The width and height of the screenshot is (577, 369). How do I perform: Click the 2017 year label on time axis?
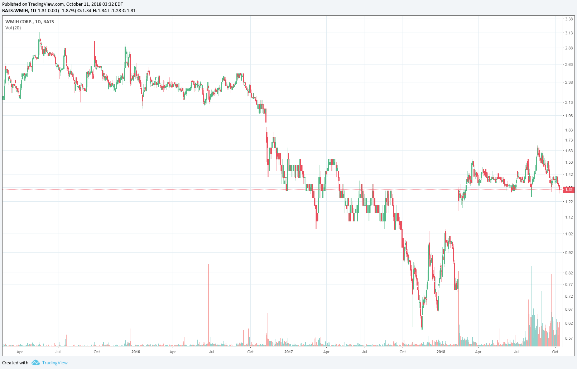pyautogui.click(x=288, y=352)
